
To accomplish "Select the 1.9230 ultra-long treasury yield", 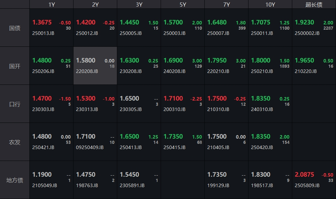I will [x=304, y=22].
